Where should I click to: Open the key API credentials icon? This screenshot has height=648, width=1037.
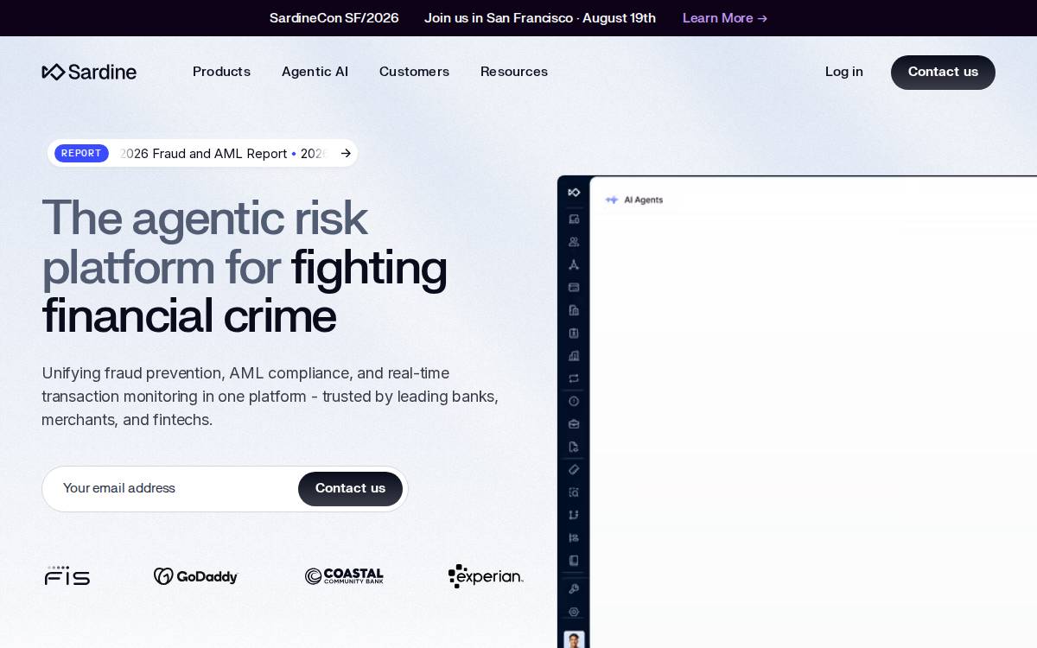click(x=574, y=588)
